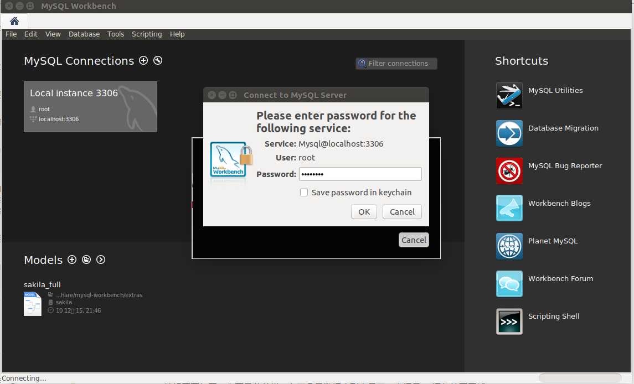Click the root user text on connection tile

pyautogui.click(x=44, y=109)
